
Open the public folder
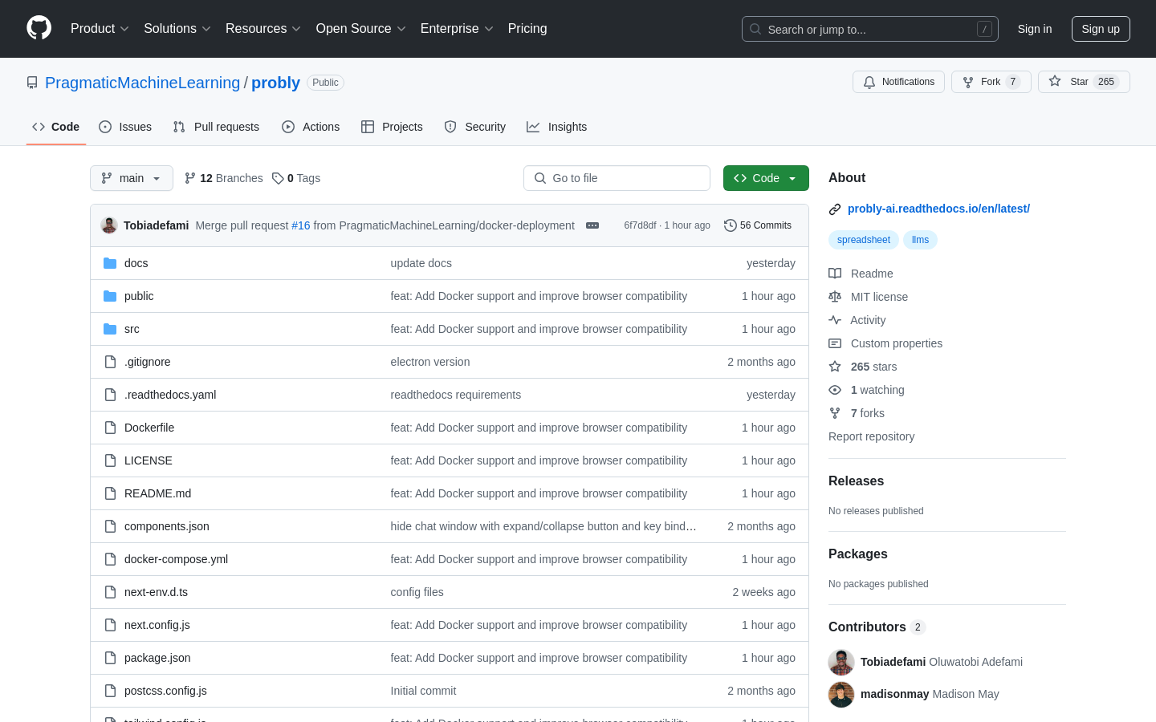139,296
